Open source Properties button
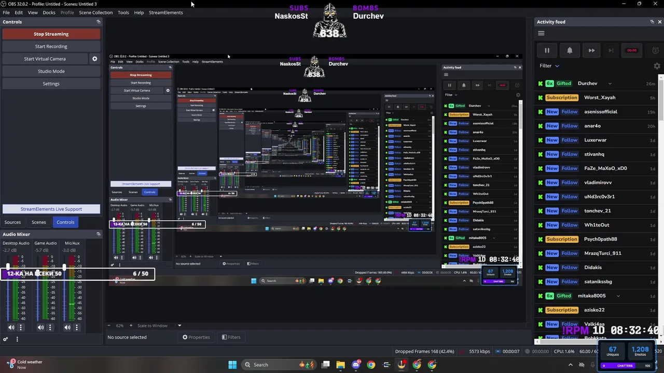The width and height of the screenshot is (664, 373). [196, 337]
